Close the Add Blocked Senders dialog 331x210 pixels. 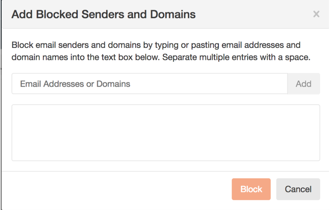click(x=316, y=14)
